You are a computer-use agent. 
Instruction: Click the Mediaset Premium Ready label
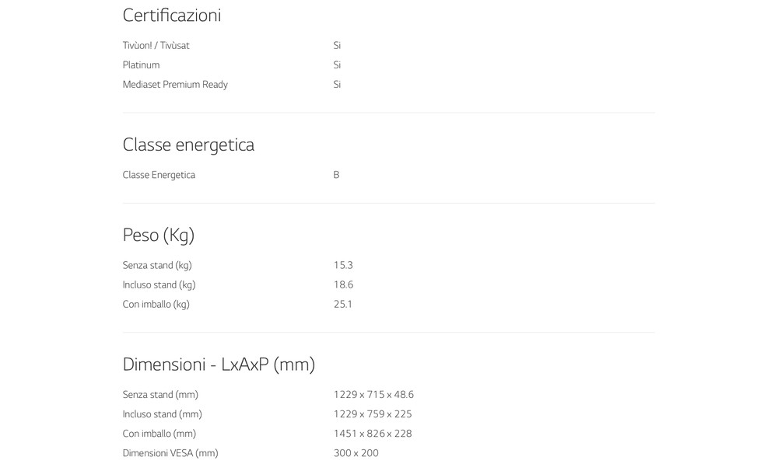[x=175, y=85]
